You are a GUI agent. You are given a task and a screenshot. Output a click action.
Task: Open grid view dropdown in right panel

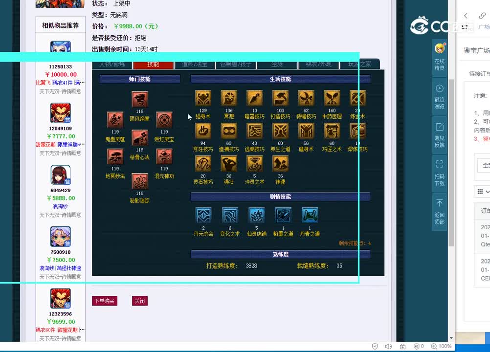(x=483, y=192)
